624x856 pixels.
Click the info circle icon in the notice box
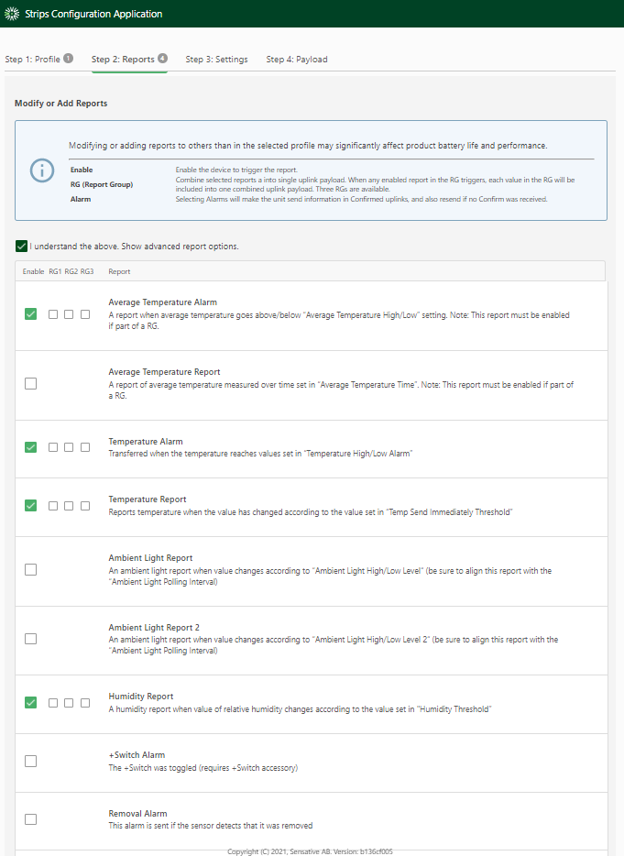tap(42, 170)
